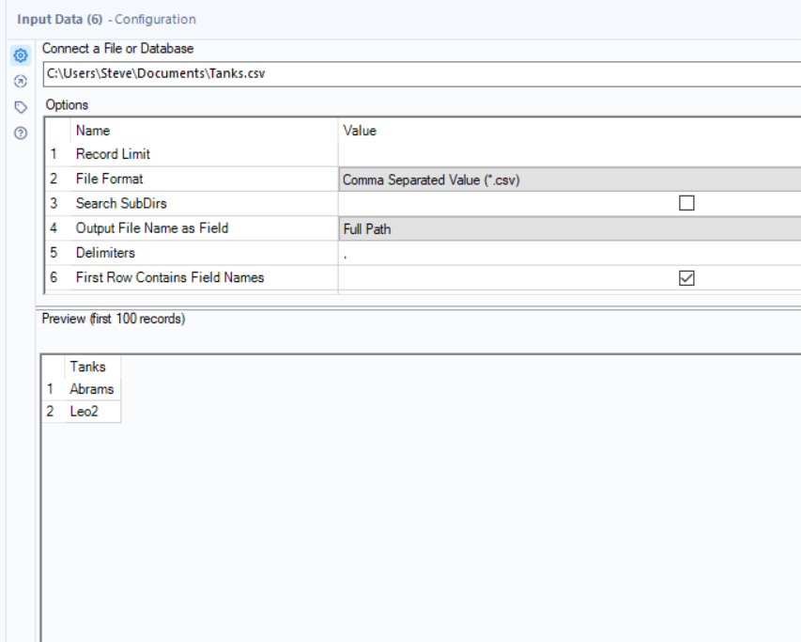Open the Annotation tag tab

point(19,106)
